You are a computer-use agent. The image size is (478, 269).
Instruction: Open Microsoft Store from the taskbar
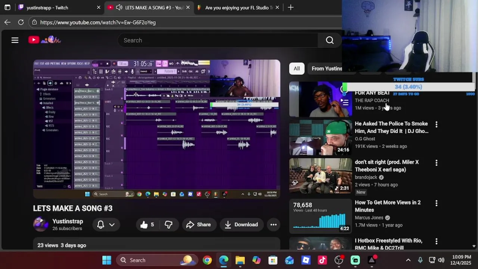(x=273, y=260)
